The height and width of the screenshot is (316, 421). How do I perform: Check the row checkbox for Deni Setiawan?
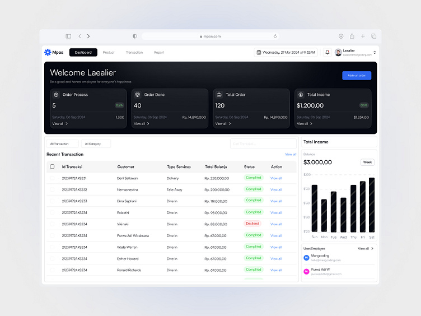[x=52, y=178]
